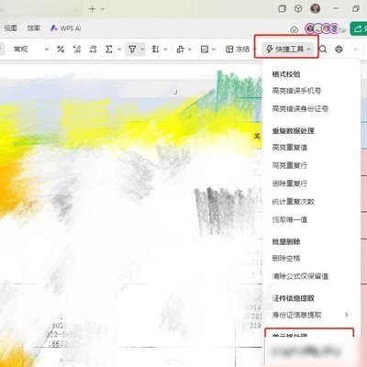Expand the insert shape dropdown arrow

190,50
